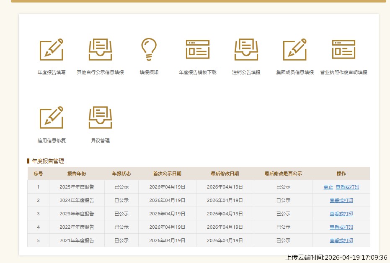Open the 年度报告填写 pencil icon
The height and width of the screenshot is (263, 390).
point(51,50)
